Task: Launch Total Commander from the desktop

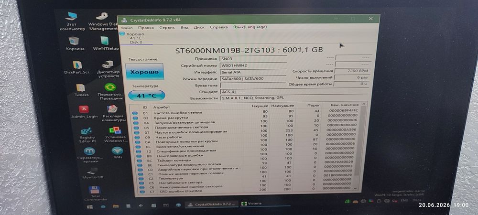Action: 95,193
